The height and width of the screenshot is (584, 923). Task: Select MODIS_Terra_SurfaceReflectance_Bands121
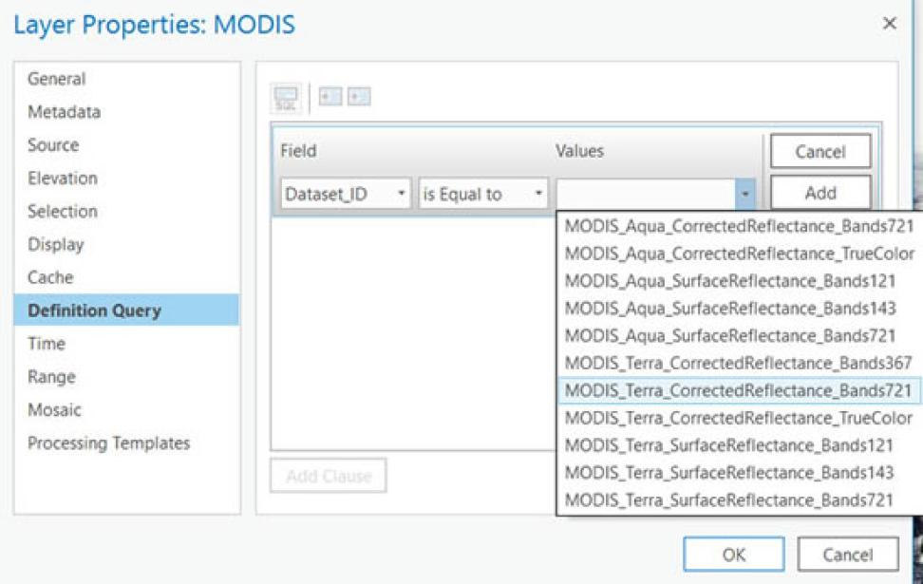(740, 445)
